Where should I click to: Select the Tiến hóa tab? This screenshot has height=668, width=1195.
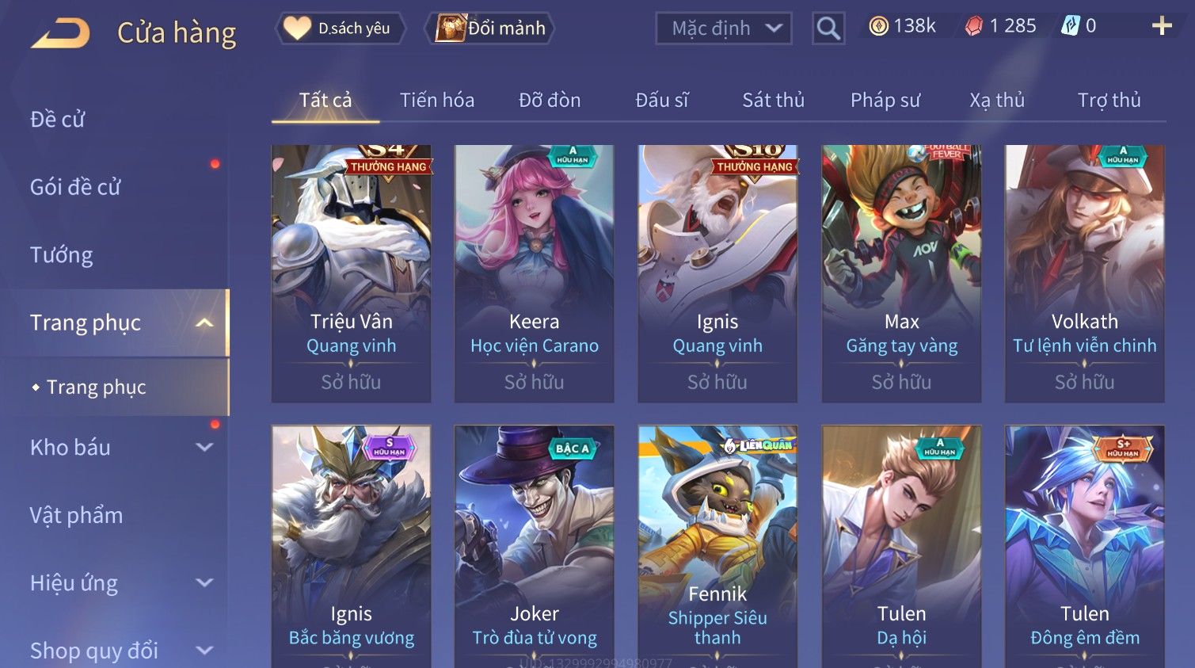pyautogui.click(x=437, y=100)
